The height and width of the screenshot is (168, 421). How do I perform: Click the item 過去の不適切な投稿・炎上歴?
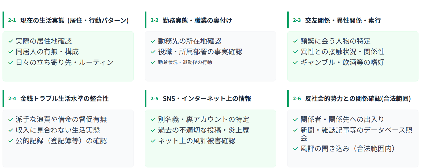point(203,130)
